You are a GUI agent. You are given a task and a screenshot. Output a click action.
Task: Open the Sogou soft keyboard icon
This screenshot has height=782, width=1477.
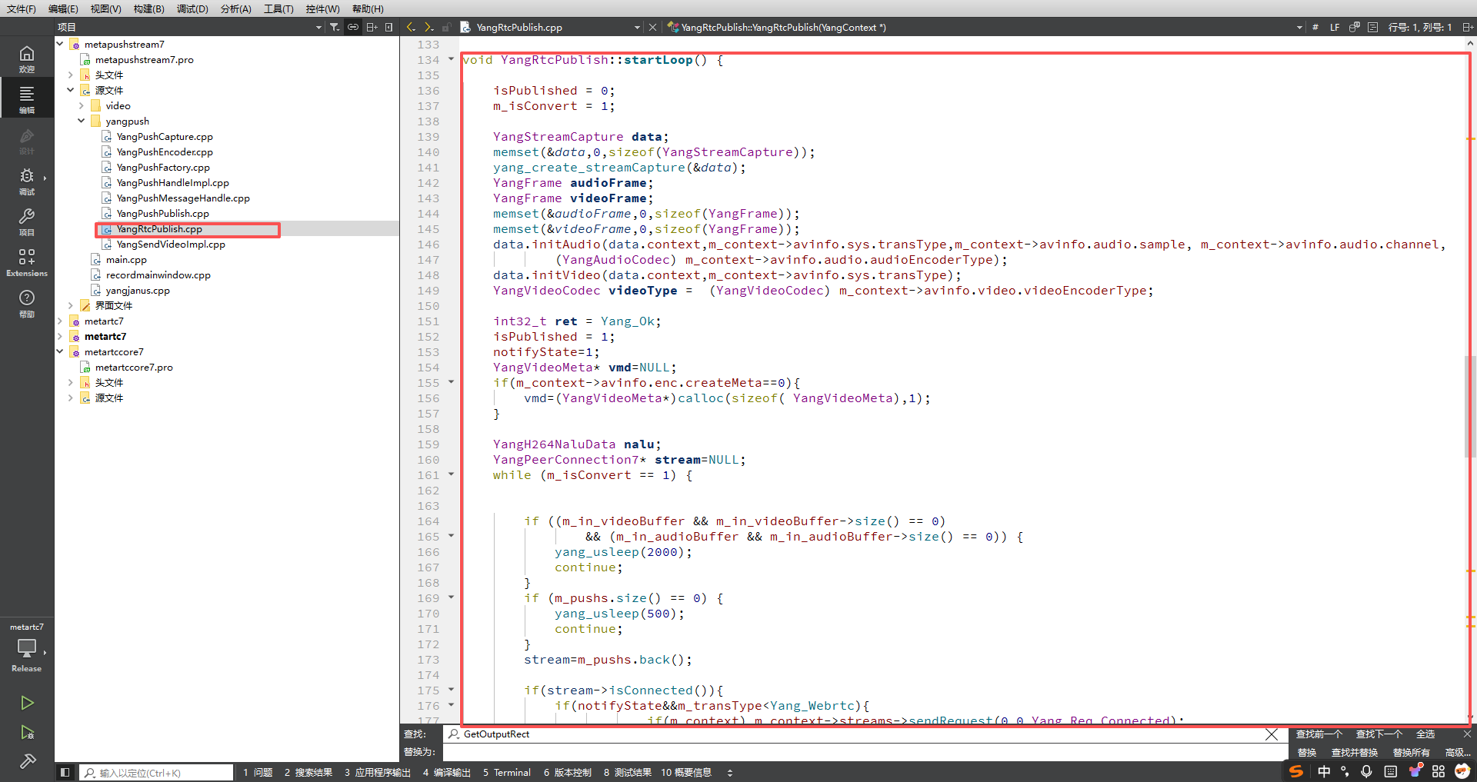tap(1391, 771)
